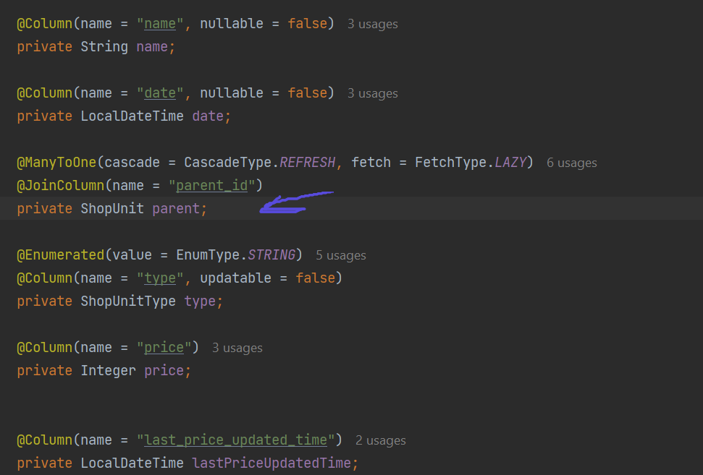Click the '3 usages' hint beside name column
This screenshot has height=475, width=703.
click(373, 24)
